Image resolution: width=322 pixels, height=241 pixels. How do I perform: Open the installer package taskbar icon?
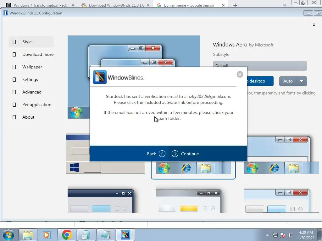(86, 235)
